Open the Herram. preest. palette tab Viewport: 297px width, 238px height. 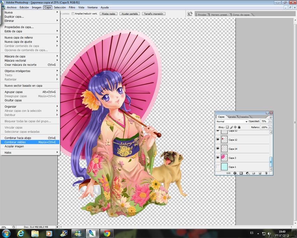pyautogui.click(x=219, y=15)
